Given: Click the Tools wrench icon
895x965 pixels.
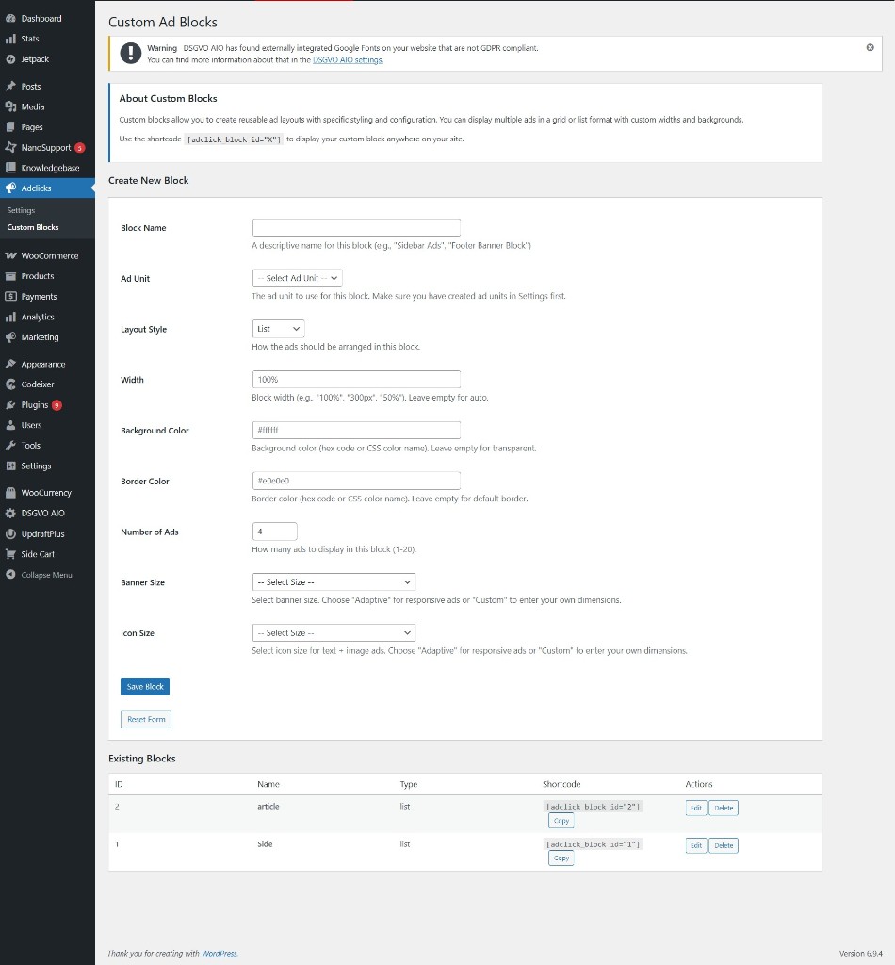Looking at the screenshot, I should pos(10,445).
